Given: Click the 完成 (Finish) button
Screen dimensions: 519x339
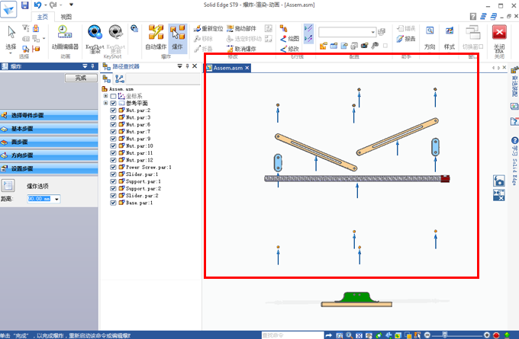Looking at the screenshot, I should click(76, 78).
